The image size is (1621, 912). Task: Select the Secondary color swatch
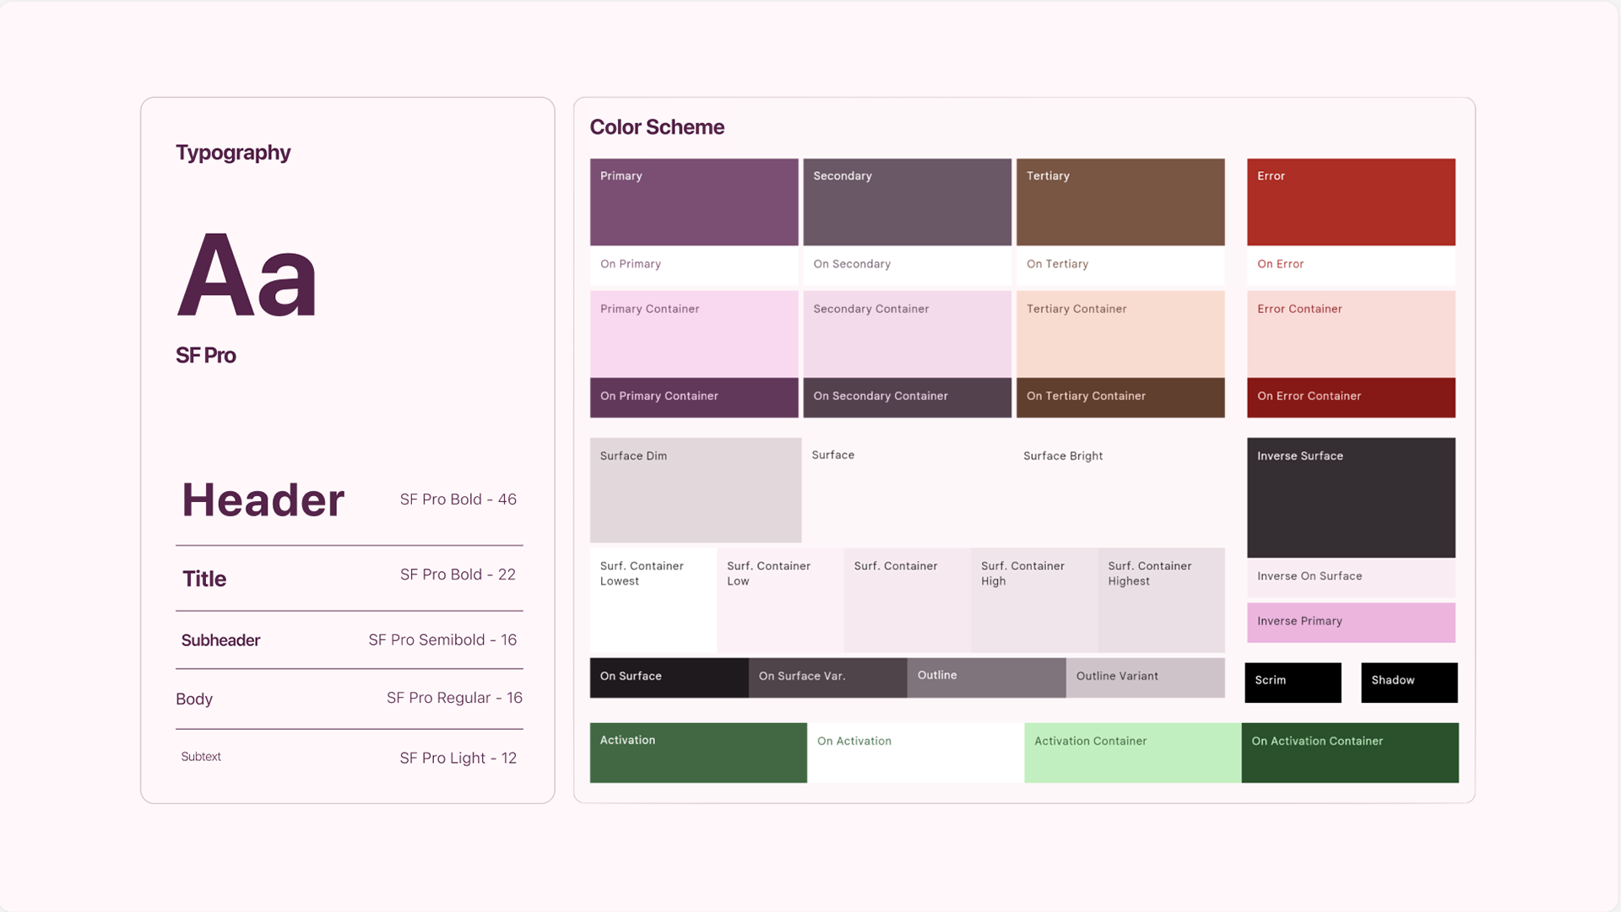907,202
